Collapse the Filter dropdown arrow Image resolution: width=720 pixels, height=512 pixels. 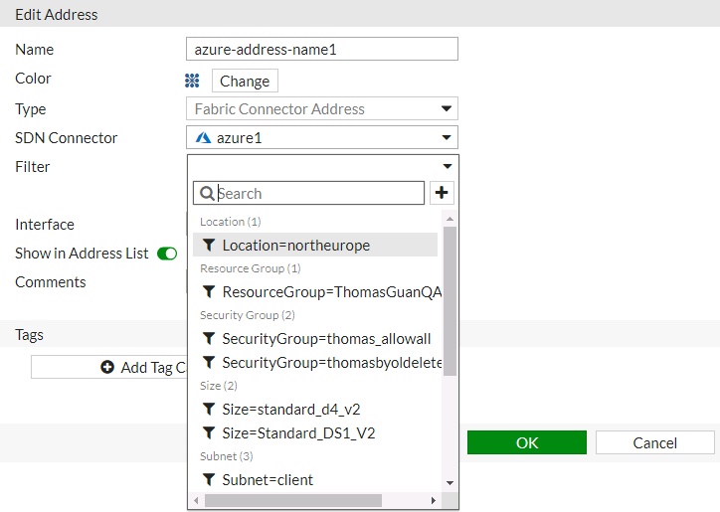448,167
